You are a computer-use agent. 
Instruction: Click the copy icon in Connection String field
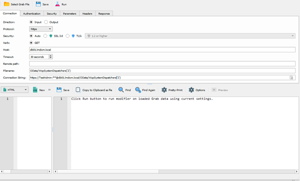[x=291, y=78]
